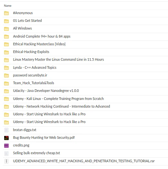The image size is (168, 169).
Task: Click folder icon of Ethical Hacking Masterclass [Video]
Action: 6,44
